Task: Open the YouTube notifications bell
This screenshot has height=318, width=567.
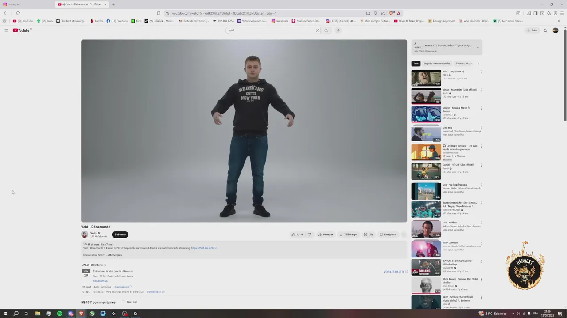Action: (x=545, y=30)
